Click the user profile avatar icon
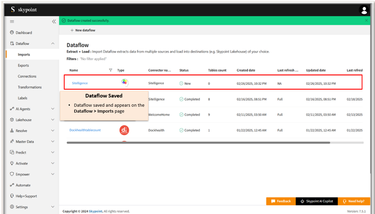The image size is (375, 214). pyautogui.click(x=364, y=10)
